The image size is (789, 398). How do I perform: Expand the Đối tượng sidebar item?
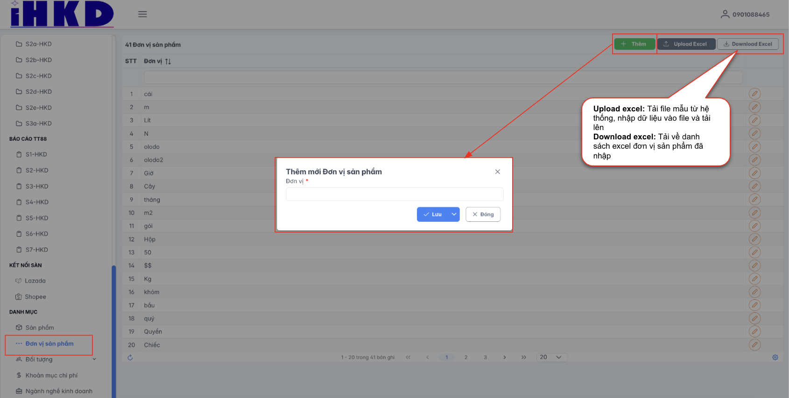(x=94, y=359)
